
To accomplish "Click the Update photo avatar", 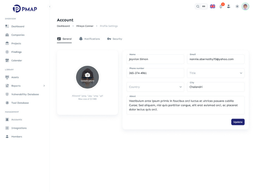I will pos(87,77).
